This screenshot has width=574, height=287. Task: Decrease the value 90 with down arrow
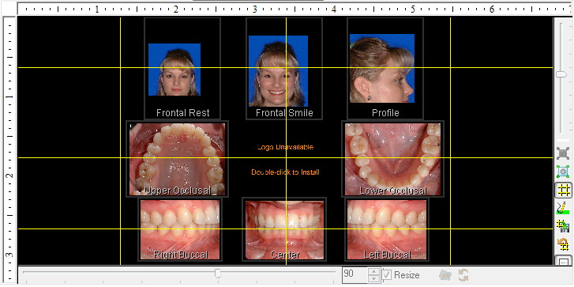coord(373,278)
